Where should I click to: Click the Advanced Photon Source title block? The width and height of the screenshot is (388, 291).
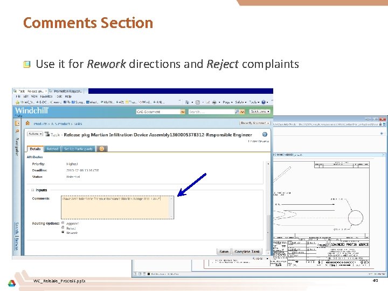[350, 244]
